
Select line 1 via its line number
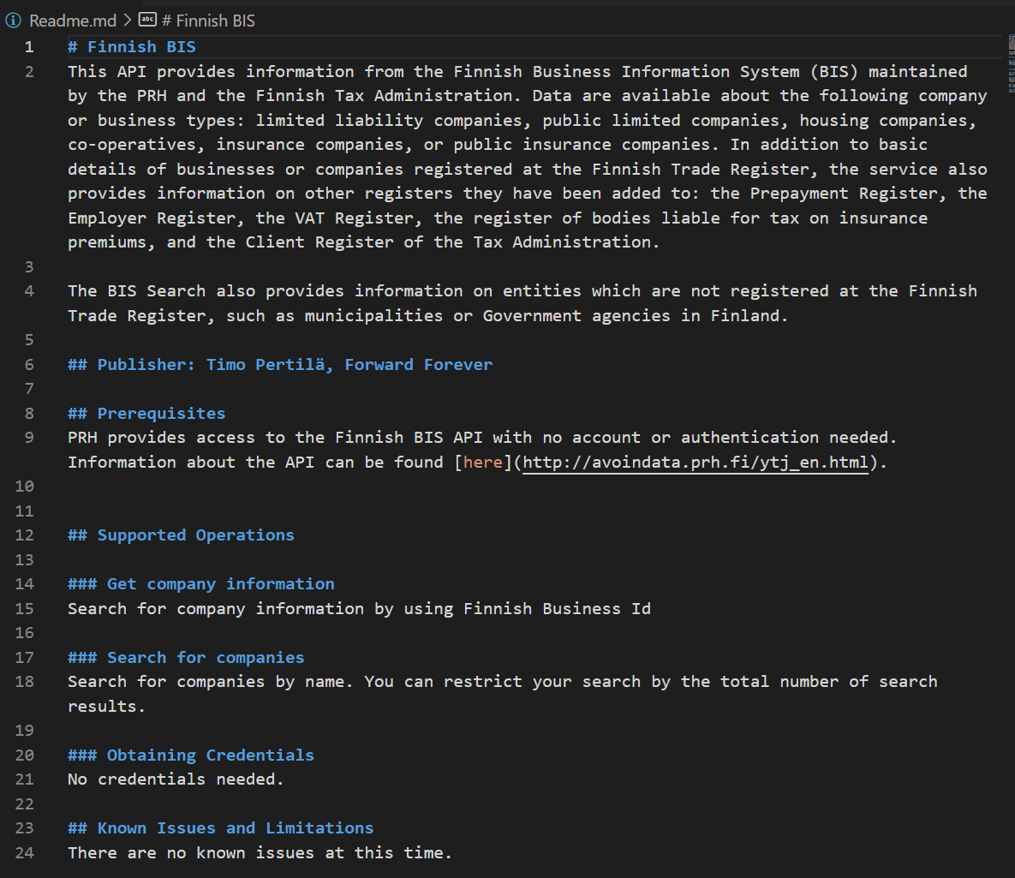pyautogui.click(x=30, y=47)
